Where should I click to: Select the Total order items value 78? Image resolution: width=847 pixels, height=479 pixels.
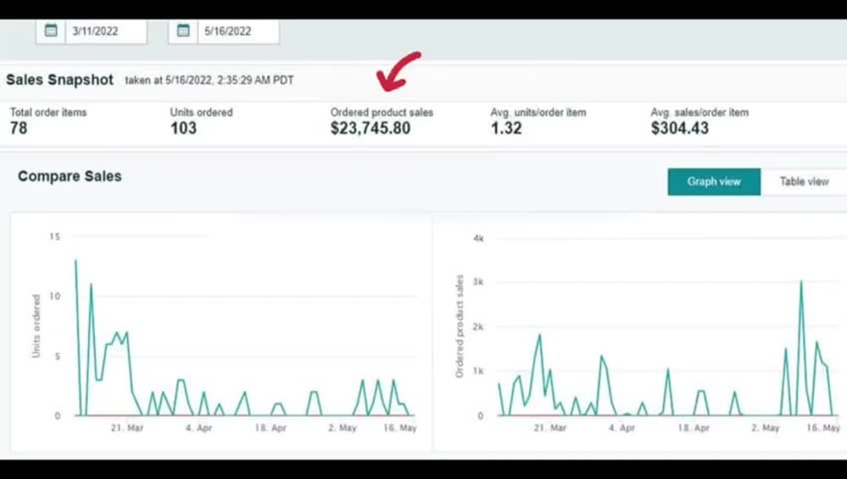point(19,128)
